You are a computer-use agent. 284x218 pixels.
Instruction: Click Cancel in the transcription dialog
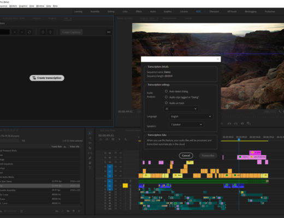click(x=186, y=155)
